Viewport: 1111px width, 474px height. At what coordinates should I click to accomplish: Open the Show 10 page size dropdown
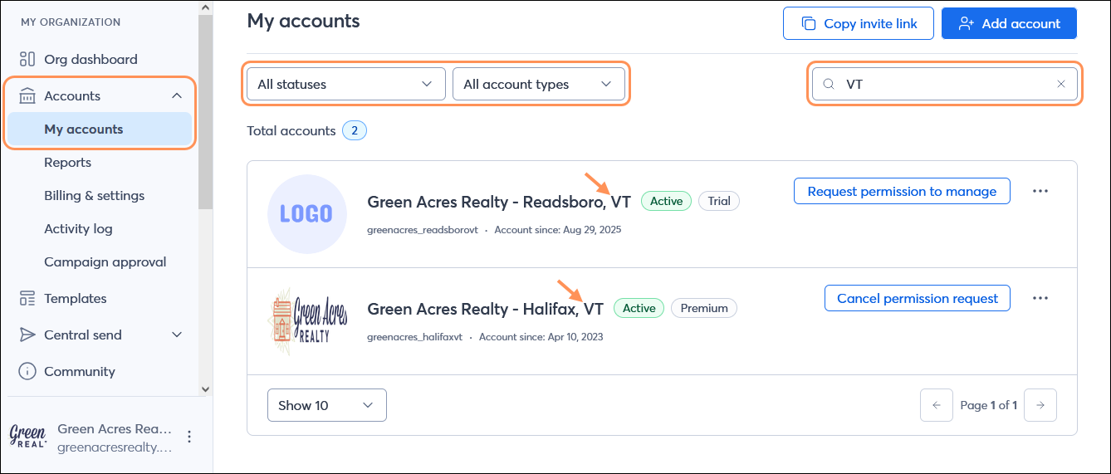(327, 405)
